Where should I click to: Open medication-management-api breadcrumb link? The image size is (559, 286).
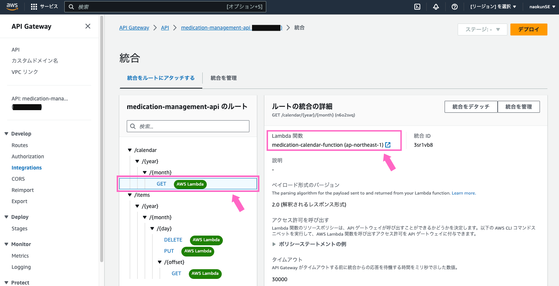point(231,28)
